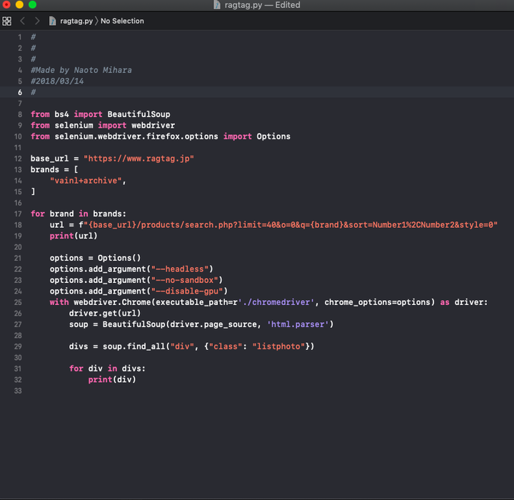Go forward with the right arrow
514x500 pixels.
pos(37,21)
